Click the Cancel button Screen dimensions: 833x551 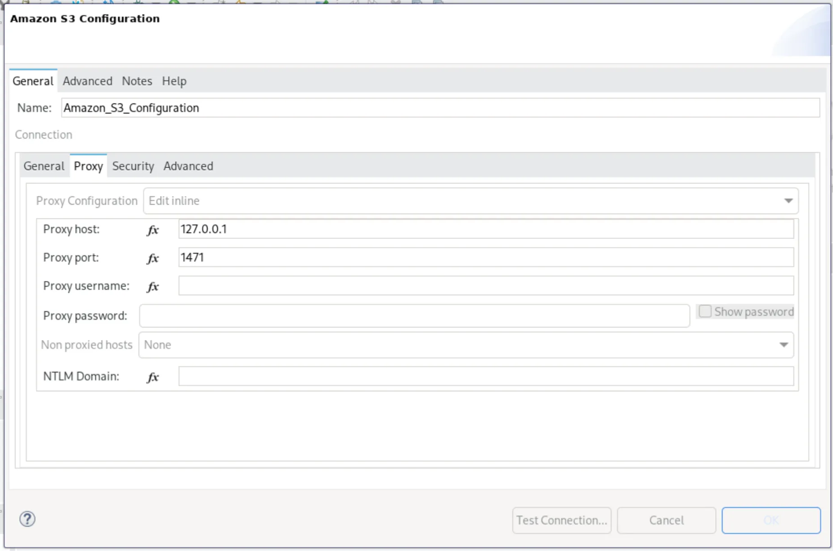tap(666, 520)
